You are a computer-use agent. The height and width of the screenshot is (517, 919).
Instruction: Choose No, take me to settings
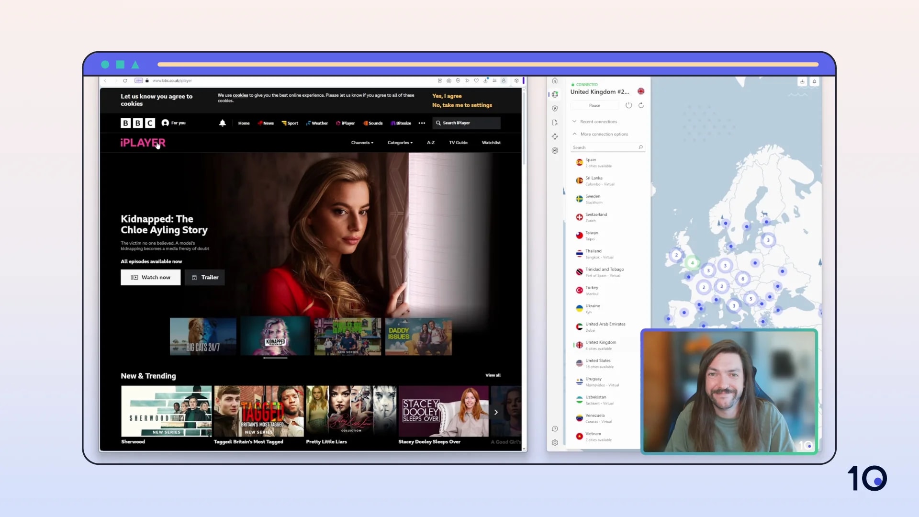(x=462, y=105)
